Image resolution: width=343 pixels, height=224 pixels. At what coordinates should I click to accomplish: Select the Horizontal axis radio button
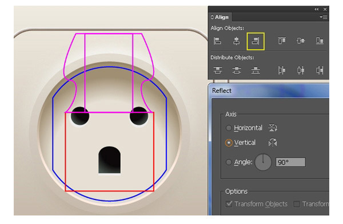(229, 128)
